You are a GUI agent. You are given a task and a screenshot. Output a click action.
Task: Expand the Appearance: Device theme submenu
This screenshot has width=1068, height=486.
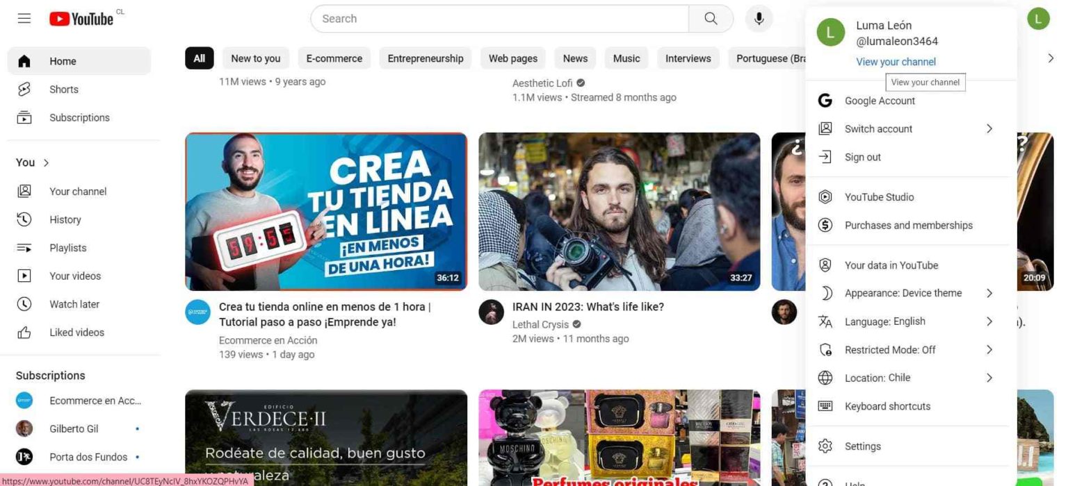click(903, 292)
